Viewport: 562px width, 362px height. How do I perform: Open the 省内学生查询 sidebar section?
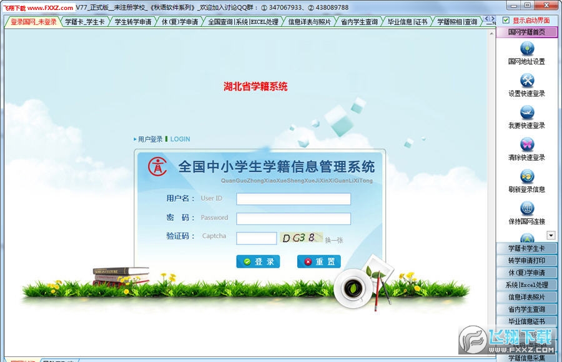526,309
